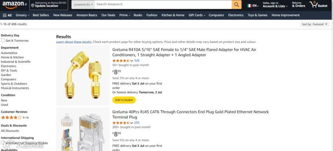Screen dimensions: 333x151
Task: Click the Greluma adapter star rating
Action: (x=121, y=61)
